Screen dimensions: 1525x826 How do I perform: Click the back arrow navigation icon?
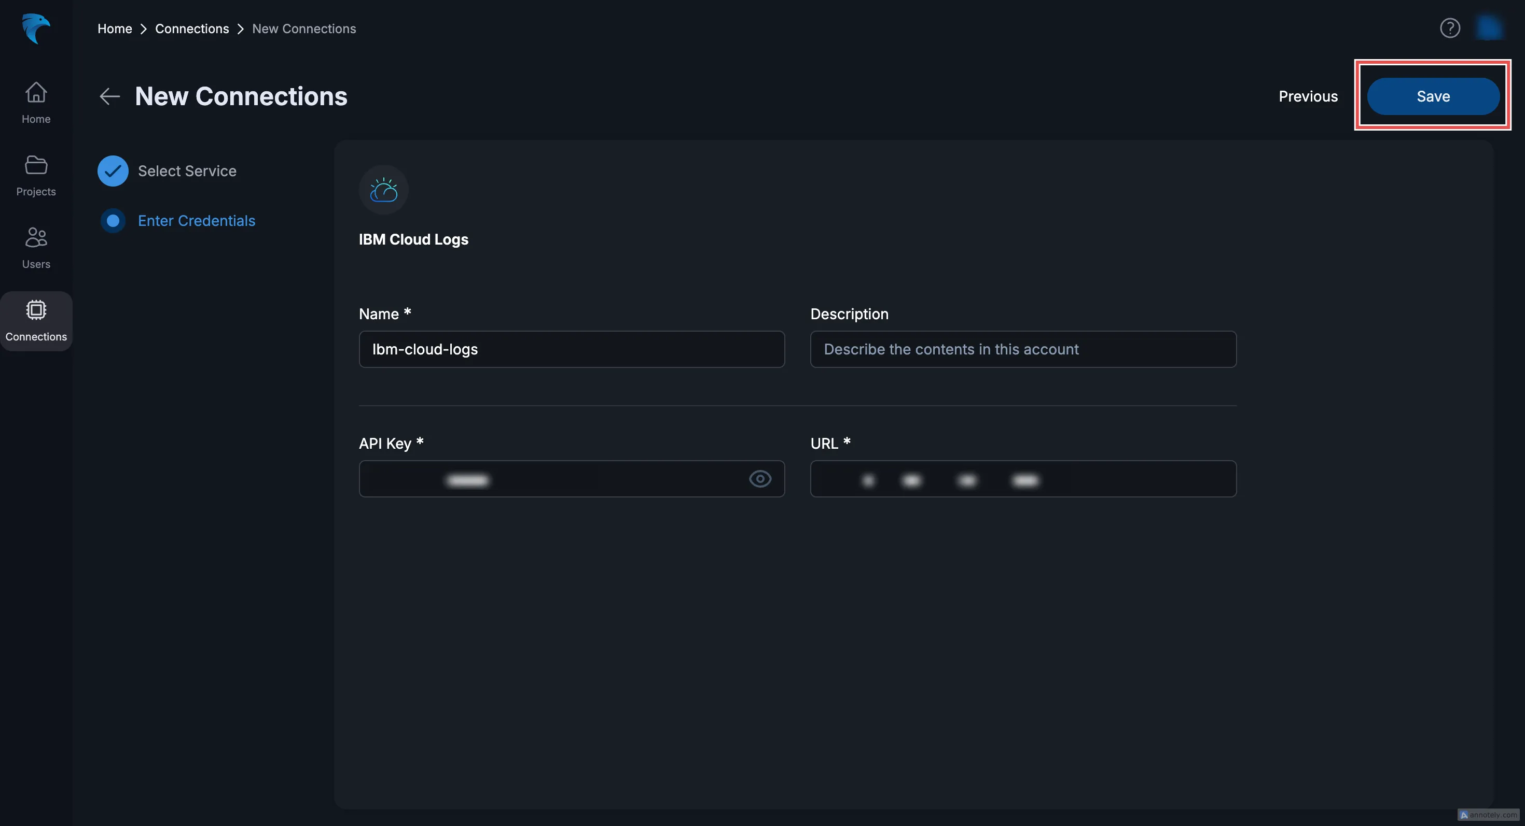[x=109, y=96]
